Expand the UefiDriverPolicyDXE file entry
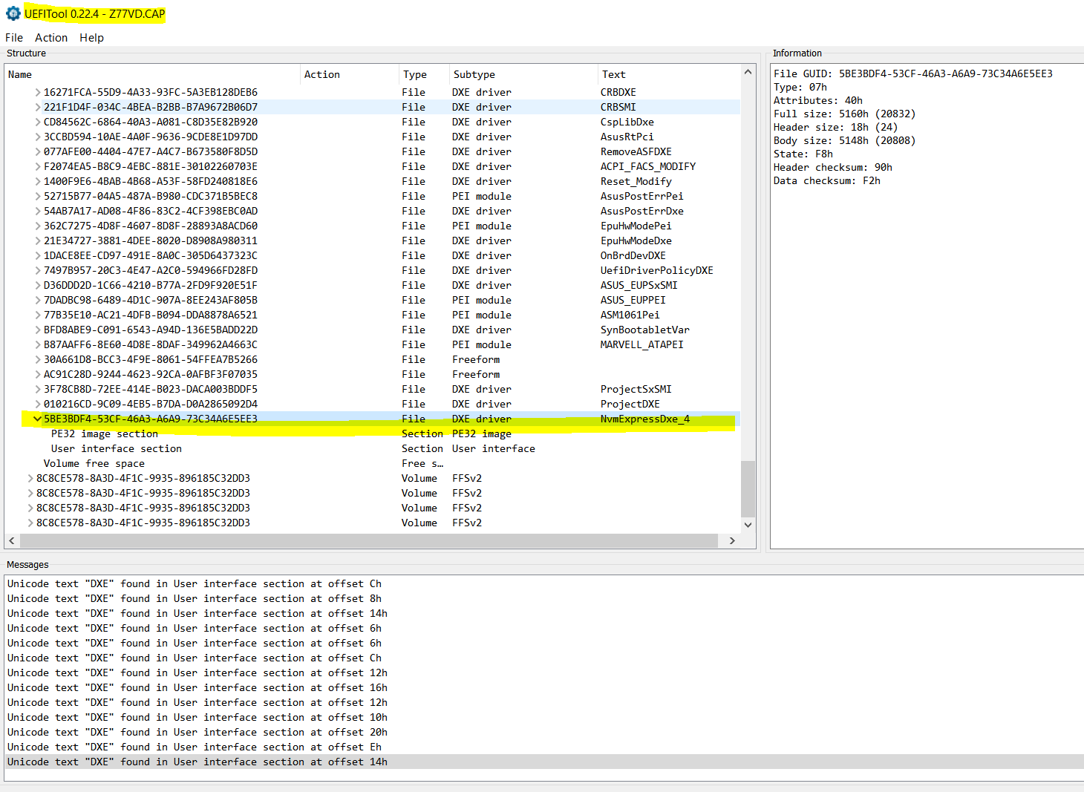Viewport: 1084px width, 792px height. 38,271
